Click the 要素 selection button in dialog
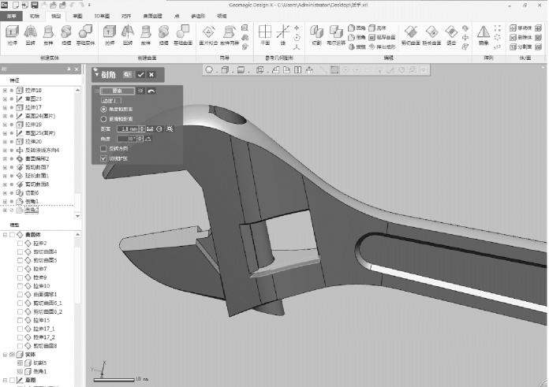This screenshot has height=387, width=549. [x=118, y=91]
